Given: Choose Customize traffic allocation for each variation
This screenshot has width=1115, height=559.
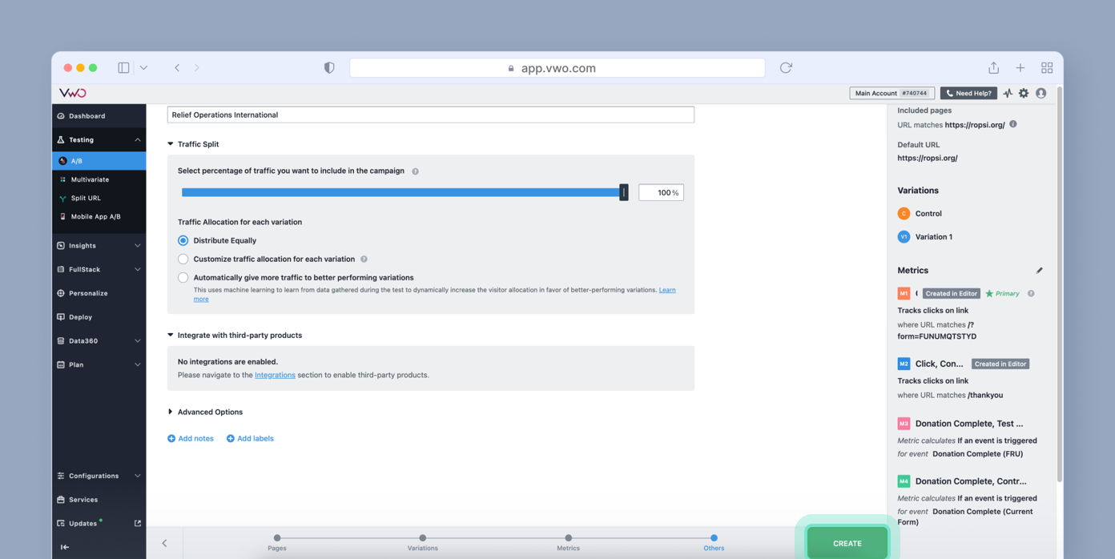Looking at the screenshot, I should tap(183, 259).
